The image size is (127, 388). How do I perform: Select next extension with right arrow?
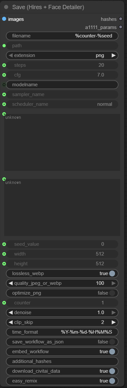click(113, 55)
